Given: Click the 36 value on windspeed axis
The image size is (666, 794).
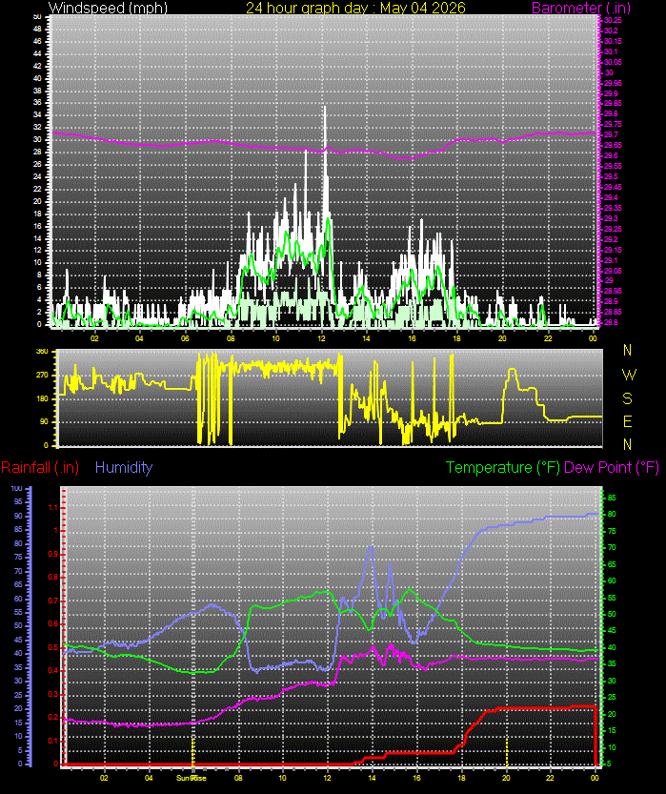Looking at the screenshot, I should tap(37, 102).
